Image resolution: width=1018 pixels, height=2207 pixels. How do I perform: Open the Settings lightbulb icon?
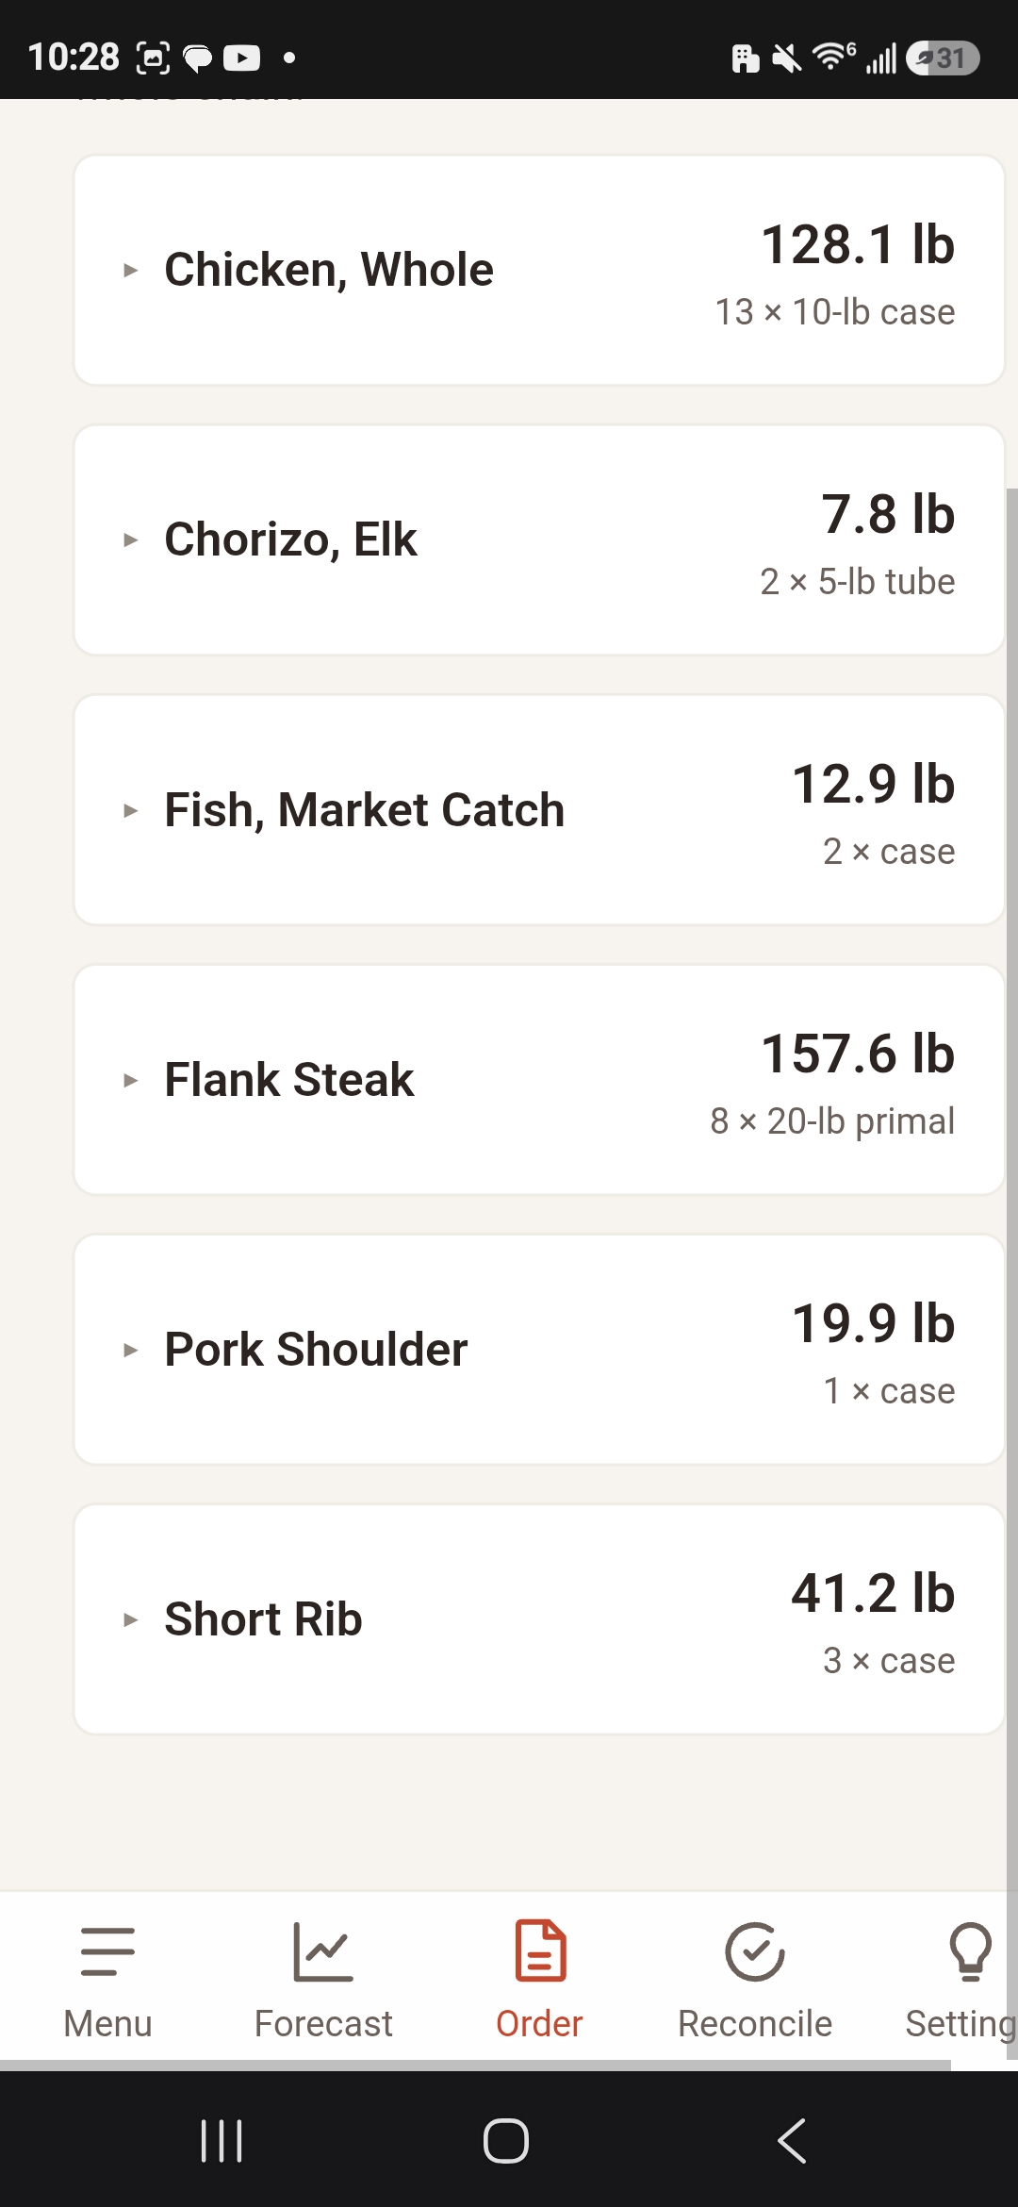pyautogui.click(x=970, y=1951)
